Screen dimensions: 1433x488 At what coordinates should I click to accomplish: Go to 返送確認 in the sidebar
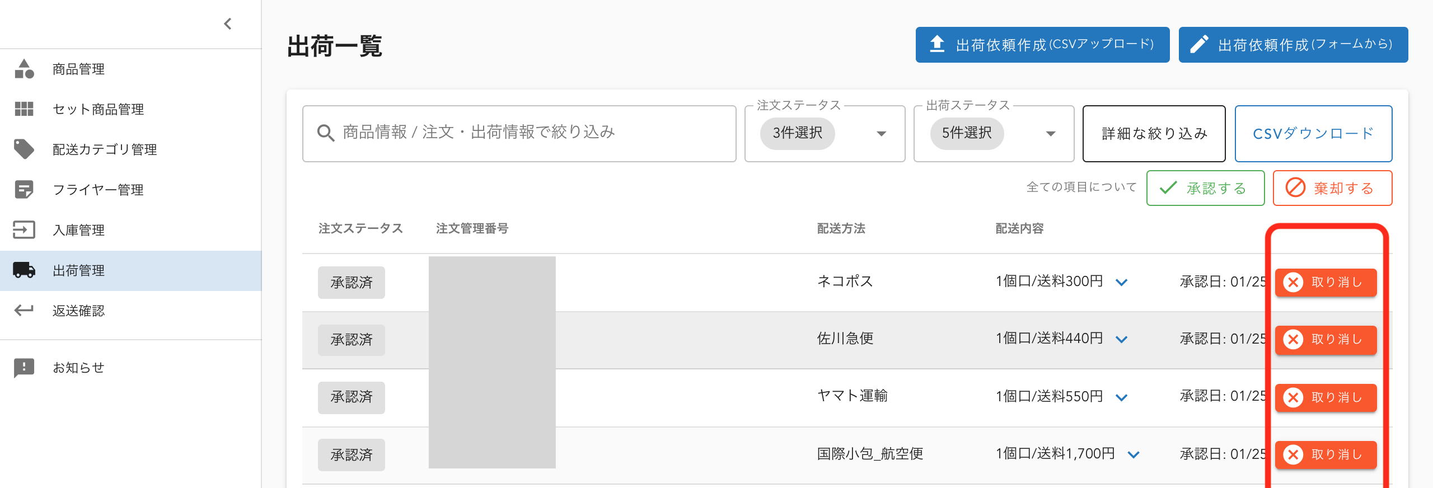pos(78,311)
